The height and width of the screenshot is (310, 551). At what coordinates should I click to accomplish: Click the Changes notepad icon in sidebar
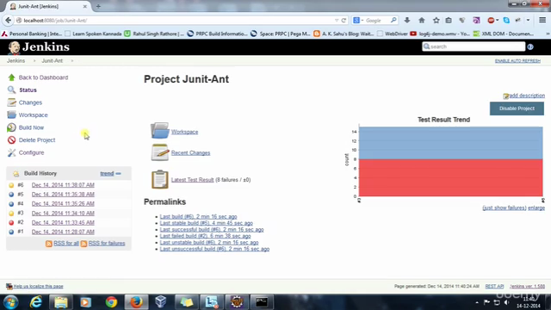(x=11, y=102)
